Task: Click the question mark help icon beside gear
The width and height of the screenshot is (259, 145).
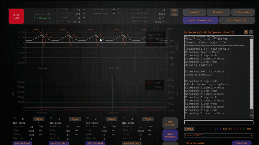Action: [x=251, y=32]
